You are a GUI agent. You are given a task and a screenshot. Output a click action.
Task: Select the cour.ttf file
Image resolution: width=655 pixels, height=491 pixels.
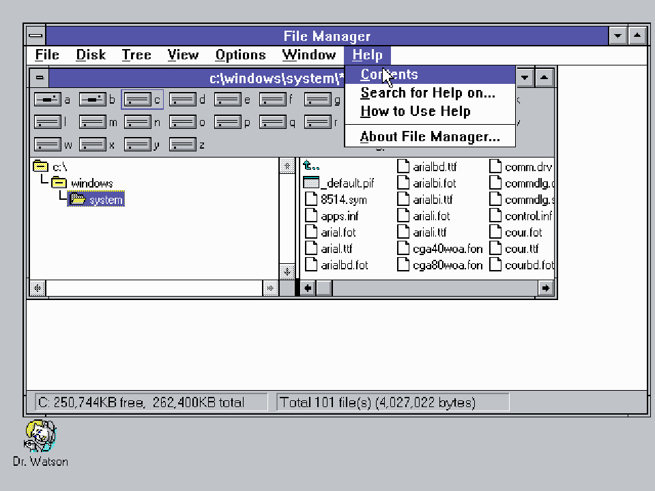[514, 249]
